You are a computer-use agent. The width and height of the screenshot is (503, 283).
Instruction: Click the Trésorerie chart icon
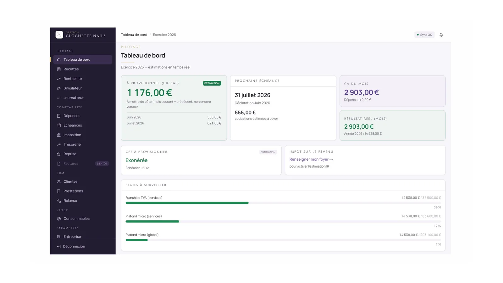pos(59,145)
